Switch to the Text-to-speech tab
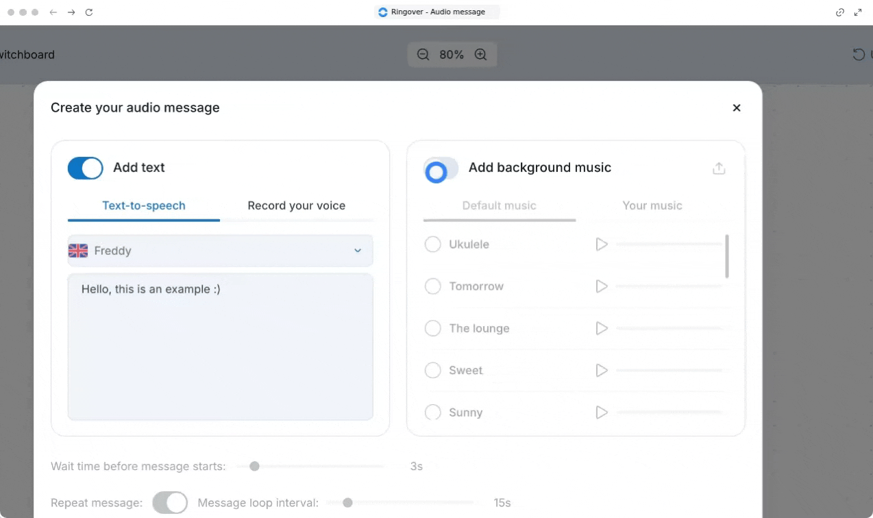873x518 pixels. click(144, 206)
